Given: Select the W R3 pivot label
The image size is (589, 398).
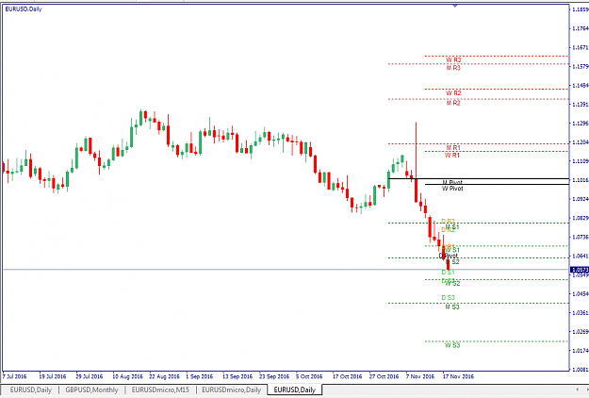Looking at the screenshot, I should click(x=453, y=59).
